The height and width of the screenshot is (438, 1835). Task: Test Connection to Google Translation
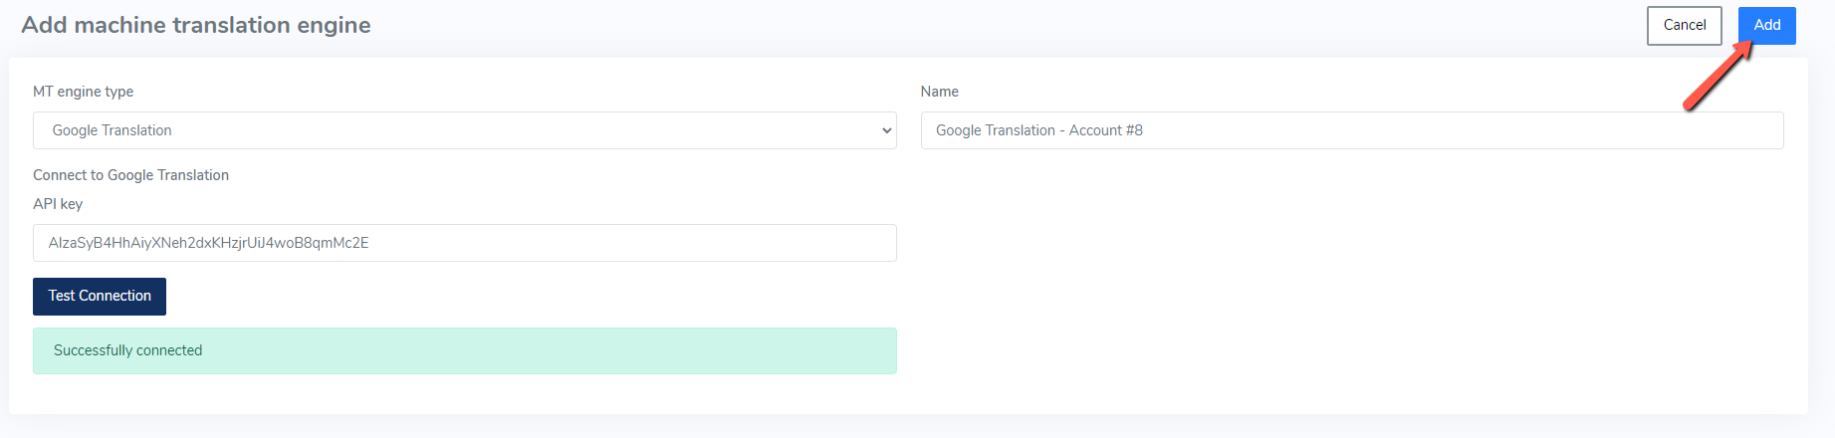tap(100, 297)
